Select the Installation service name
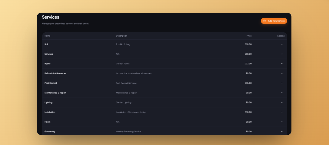 [x=50, y=112]
